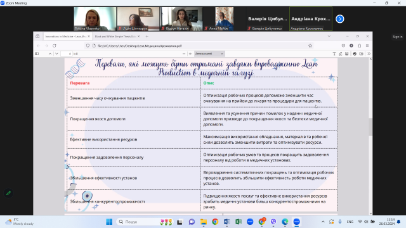Open ENG language switcher
This screenshot has height=228, width=406.
350,222
